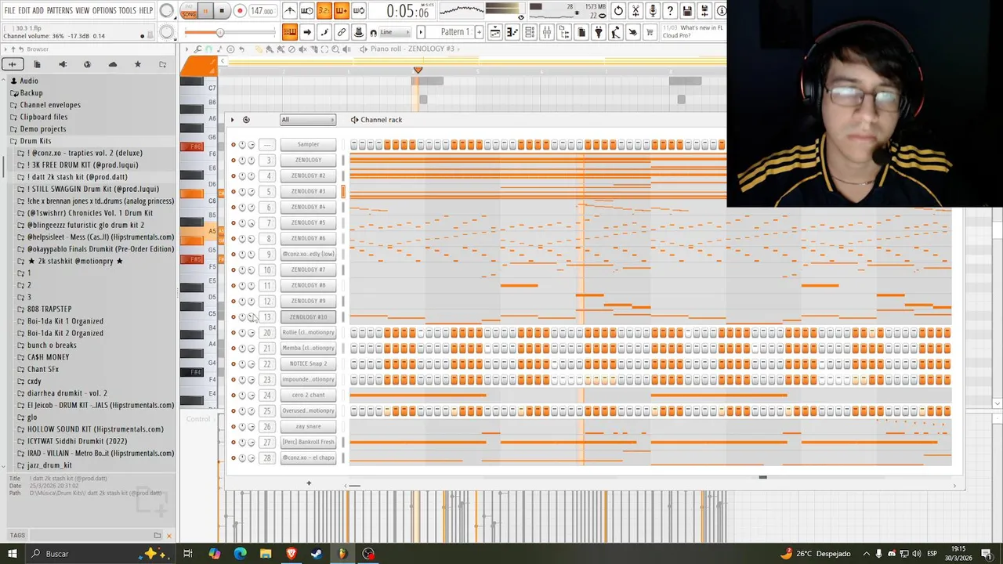Screen dimensions: 1003x564
Task: Expand the CA$H MONEY folder
Action: point(48,357)
